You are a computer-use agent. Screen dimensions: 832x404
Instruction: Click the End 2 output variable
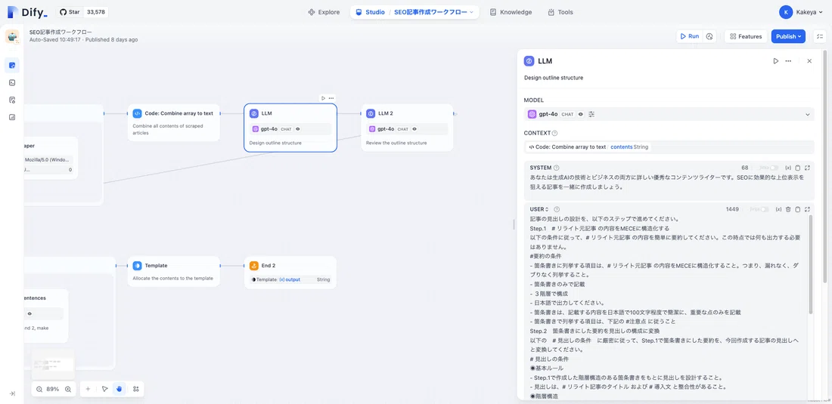click(290, 279)
